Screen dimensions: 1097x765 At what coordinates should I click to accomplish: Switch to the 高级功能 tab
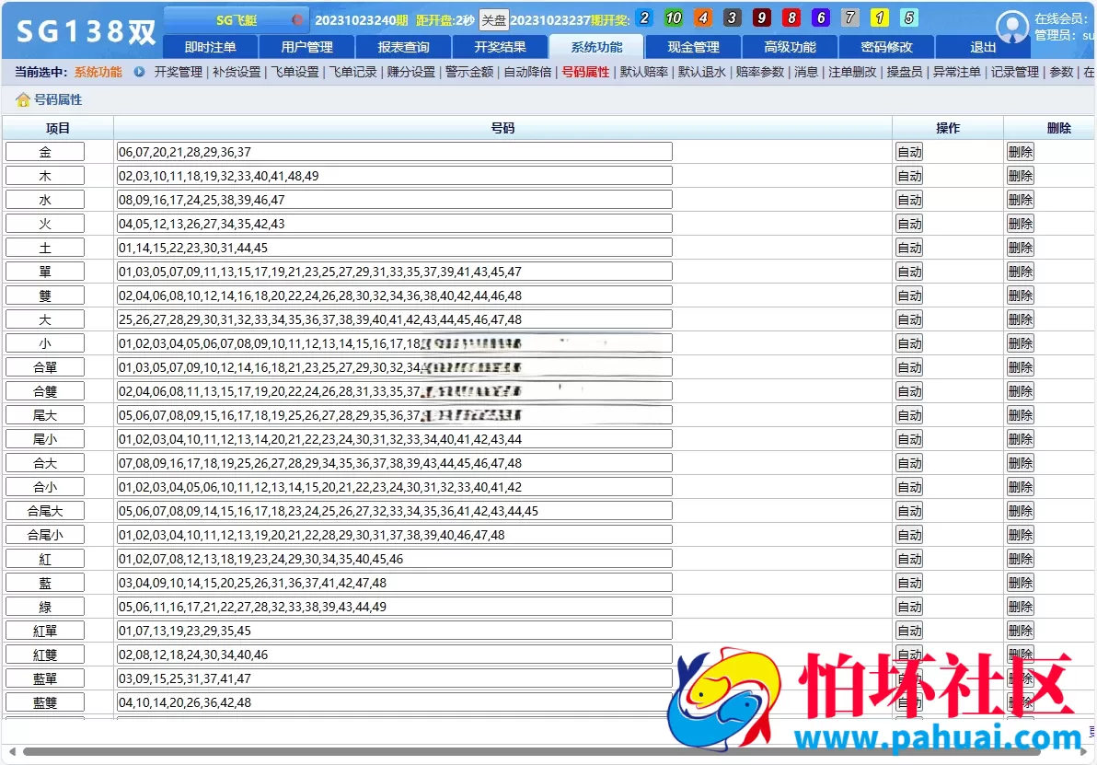point(790,47)
